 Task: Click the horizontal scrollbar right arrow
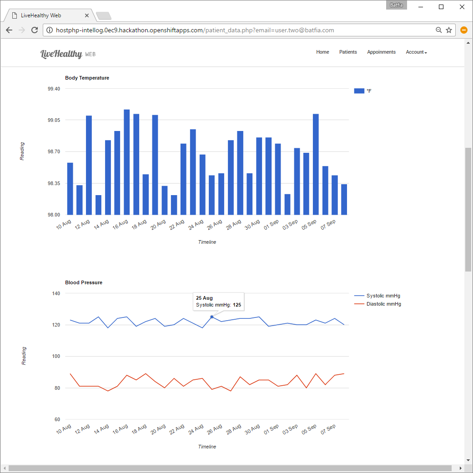[x=460, y=468]
